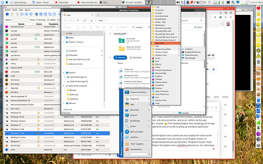Viewport: 263px width, 164px height.
Task: Click Hilfe und Support in the start menu
Action: pos(137,132)
